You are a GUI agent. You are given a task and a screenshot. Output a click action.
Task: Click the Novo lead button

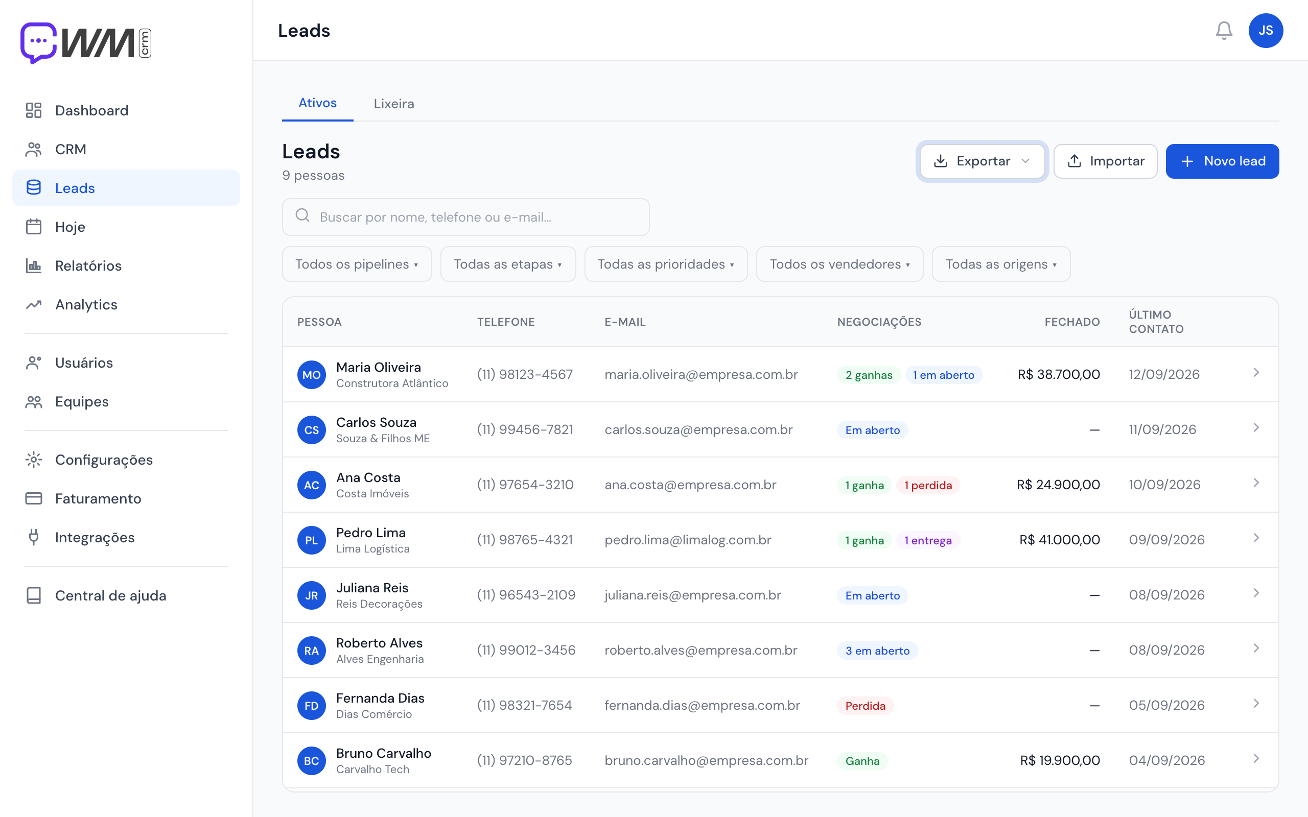tap(1222, 161)
